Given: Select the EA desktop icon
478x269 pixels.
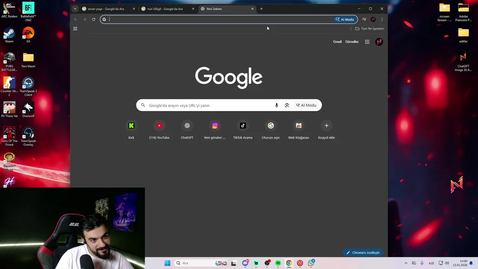Looking at the screenshot, I should point(28,35).
